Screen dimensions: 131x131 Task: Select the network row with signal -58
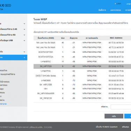(82, 61)
